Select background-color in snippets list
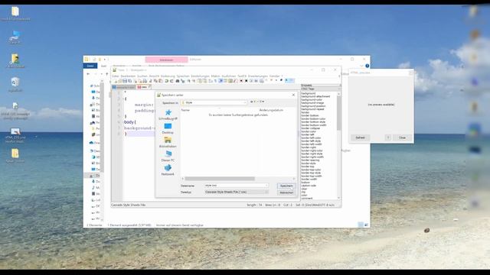The image size is (490, 275). [312, 99]
